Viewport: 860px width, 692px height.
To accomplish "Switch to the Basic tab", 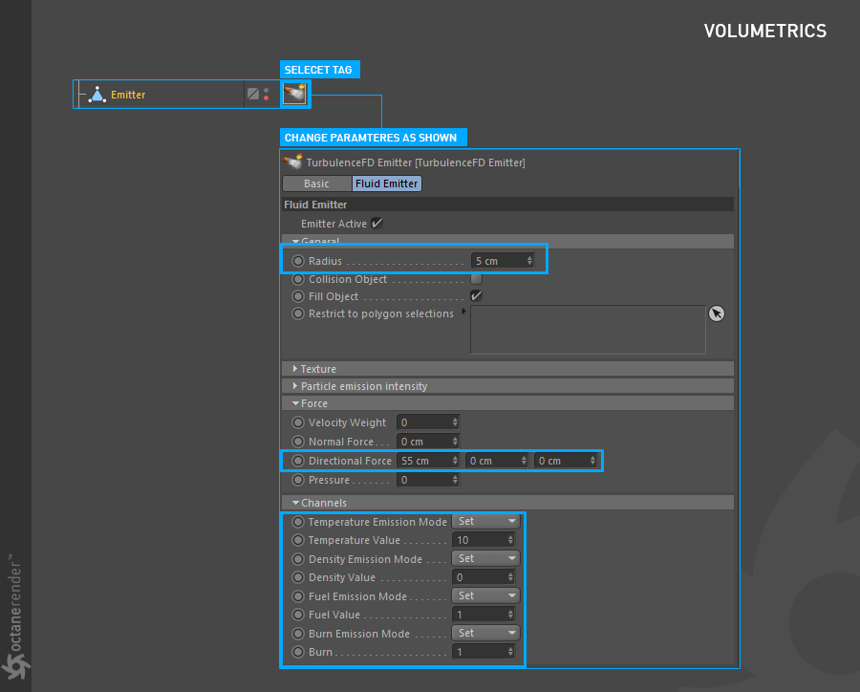I will coord(316,184).
